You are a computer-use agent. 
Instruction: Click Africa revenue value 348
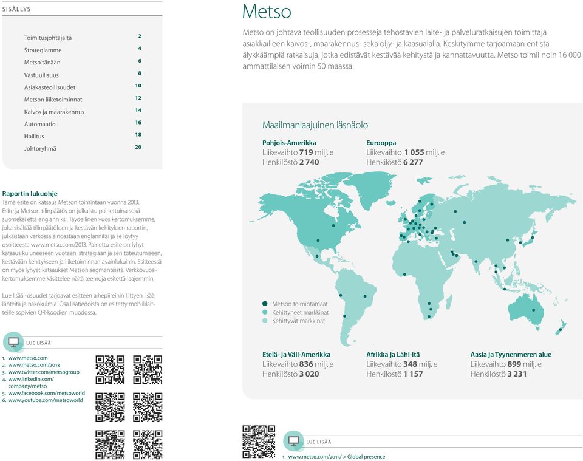point(410,364)
